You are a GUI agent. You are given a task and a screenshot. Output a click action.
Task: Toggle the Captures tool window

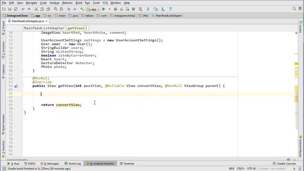click(x=3, y=72)
